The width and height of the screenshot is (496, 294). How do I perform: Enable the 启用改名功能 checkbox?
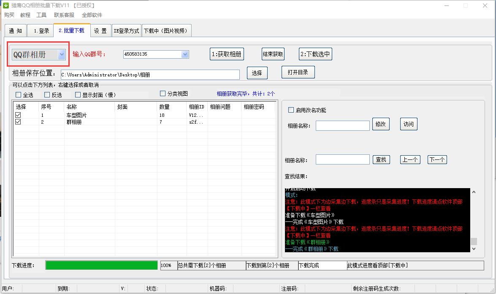(x=291, y=110)
